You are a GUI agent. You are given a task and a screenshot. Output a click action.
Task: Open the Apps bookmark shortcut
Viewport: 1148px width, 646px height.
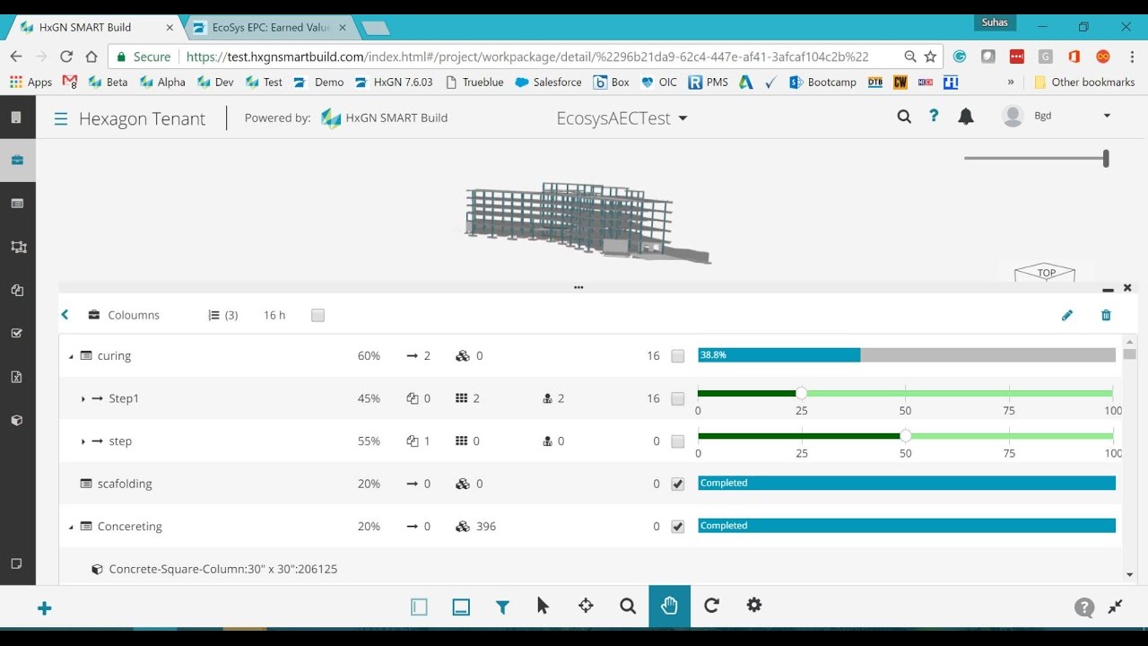tap(30, 82)
